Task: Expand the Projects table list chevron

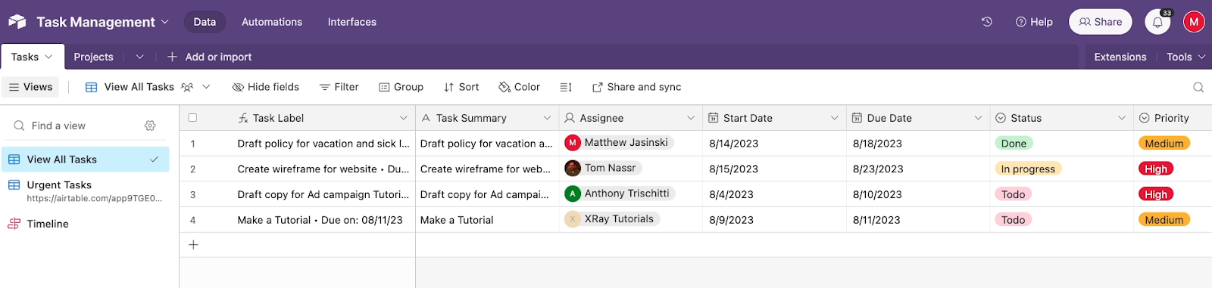Action: (139, 57)
